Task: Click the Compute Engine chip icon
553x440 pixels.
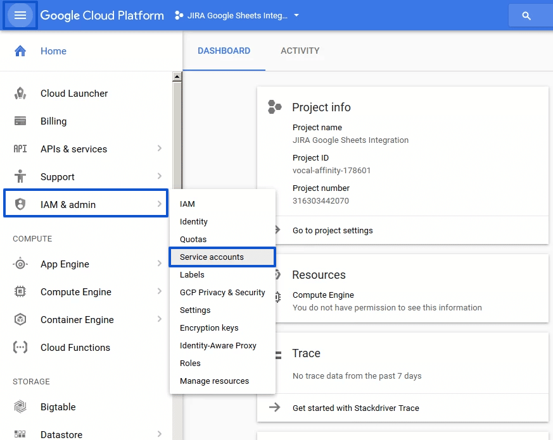Action: tap(20, 291)
